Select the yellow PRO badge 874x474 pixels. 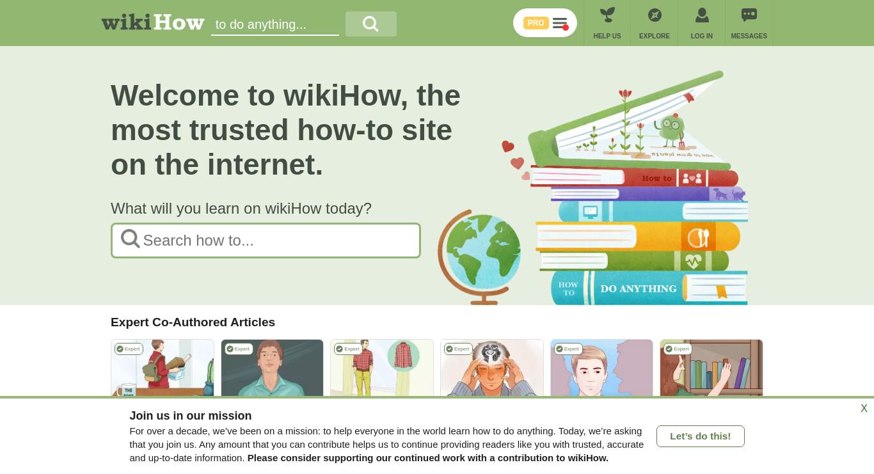[x=536, y=23]
